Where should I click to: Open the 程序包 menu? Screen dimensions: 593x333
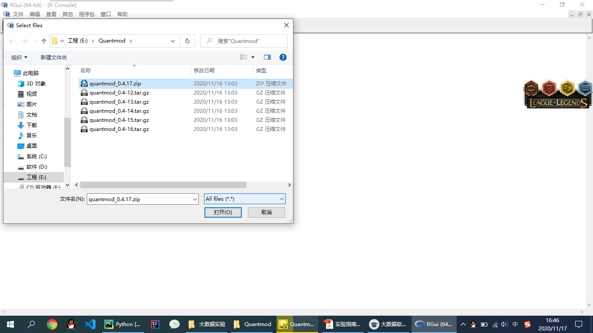point(86,14)
